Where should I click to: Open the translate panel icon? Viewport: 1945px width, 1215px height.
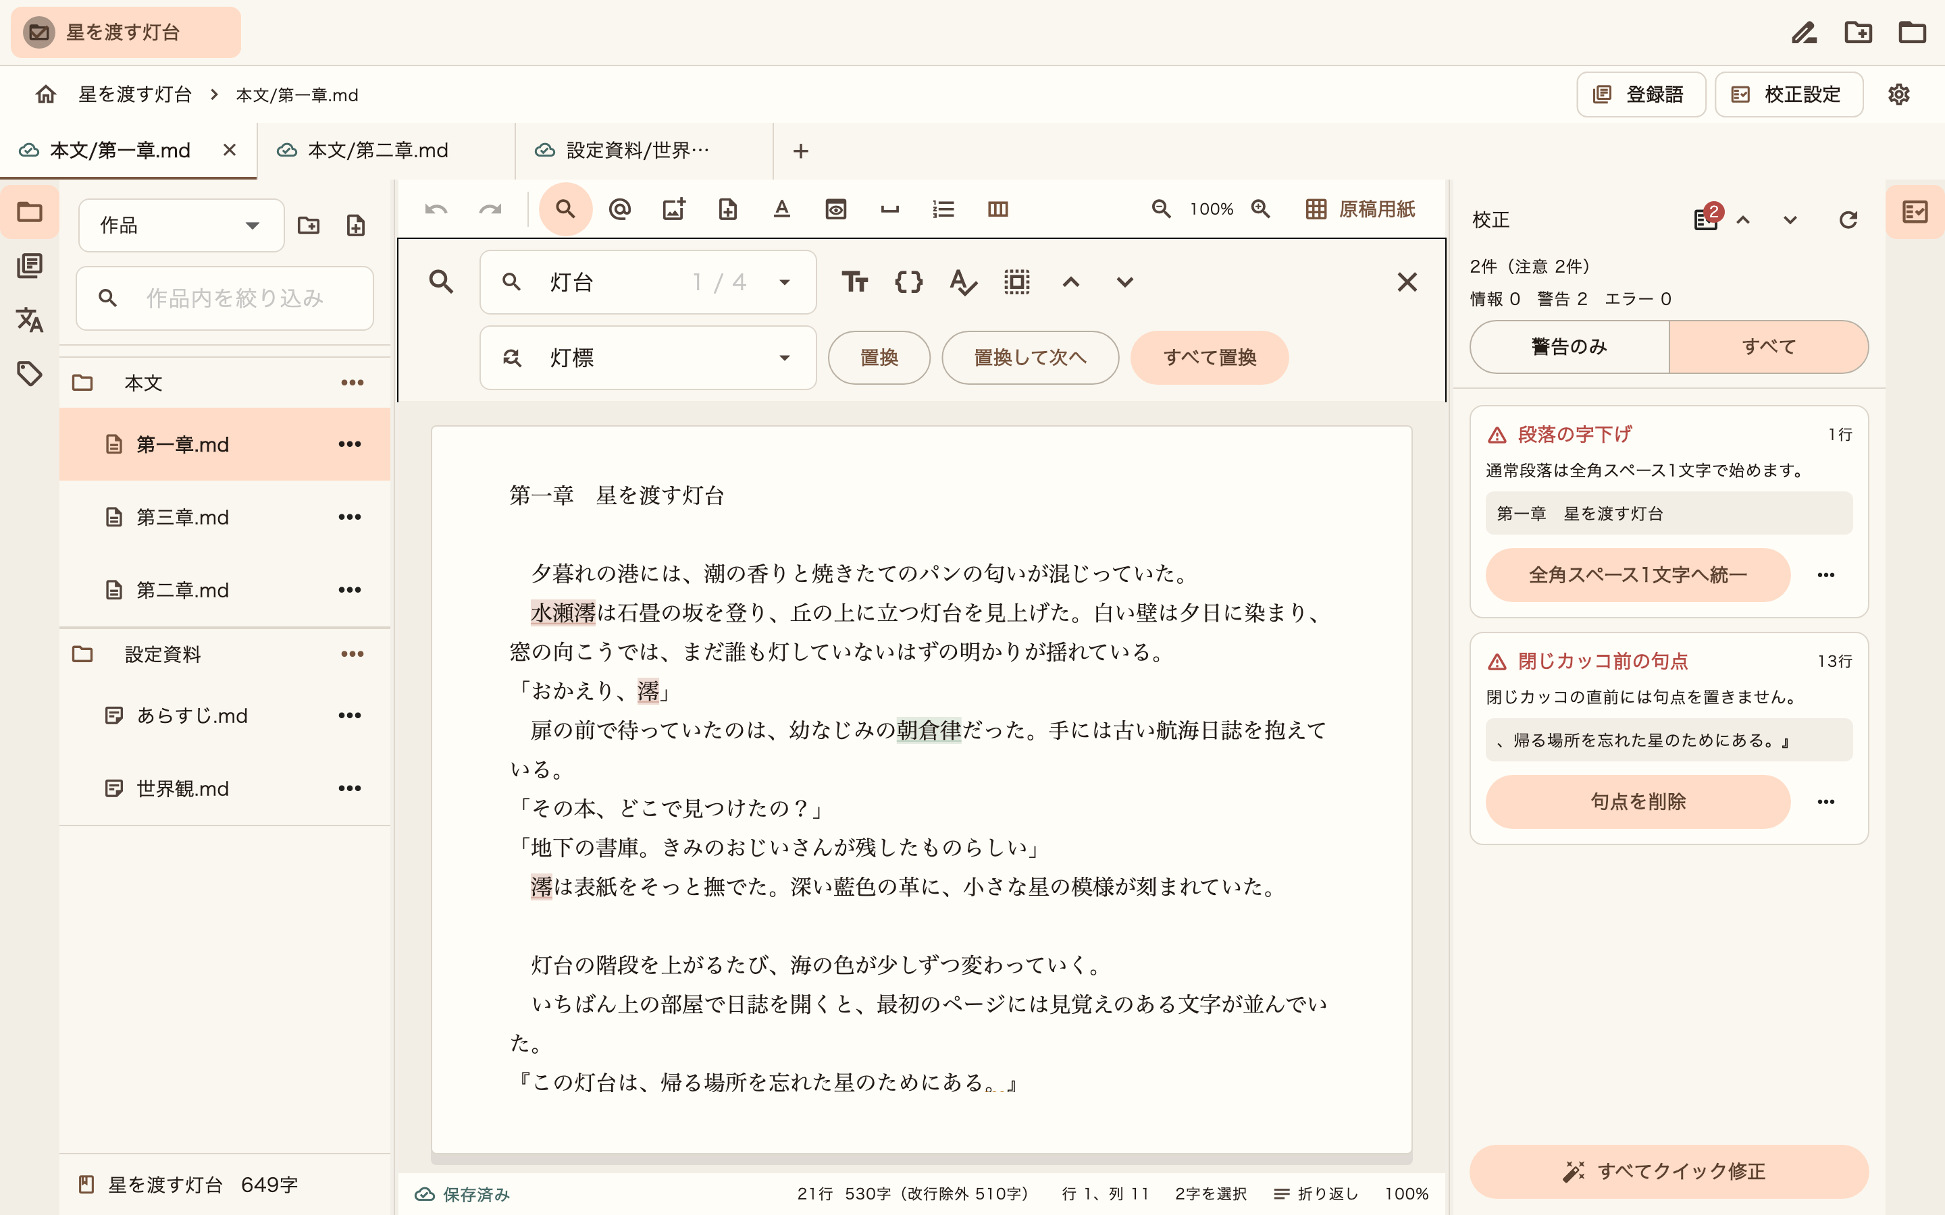pos(30,320)
